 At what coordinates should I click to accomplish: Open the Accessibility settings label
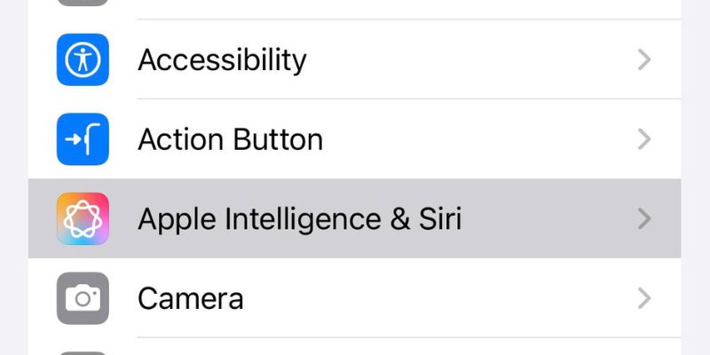click(x=222, y=59)
